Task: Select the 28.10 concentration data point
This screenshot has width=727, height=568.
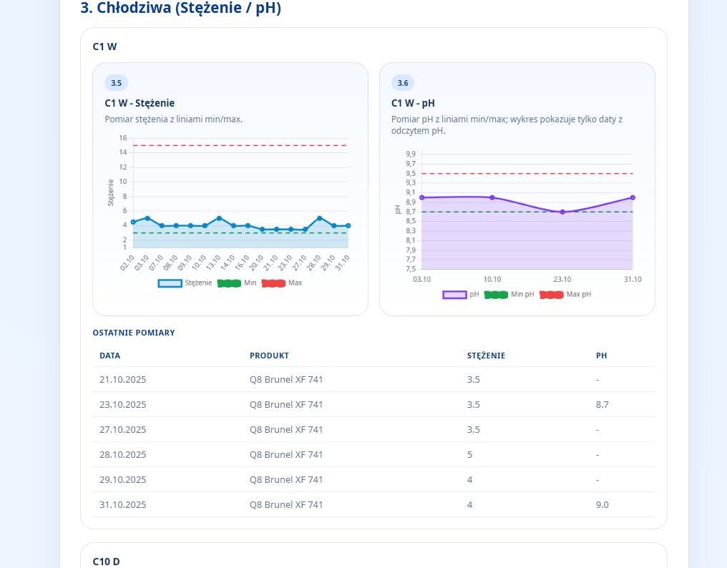Action: tap(319, 218)
